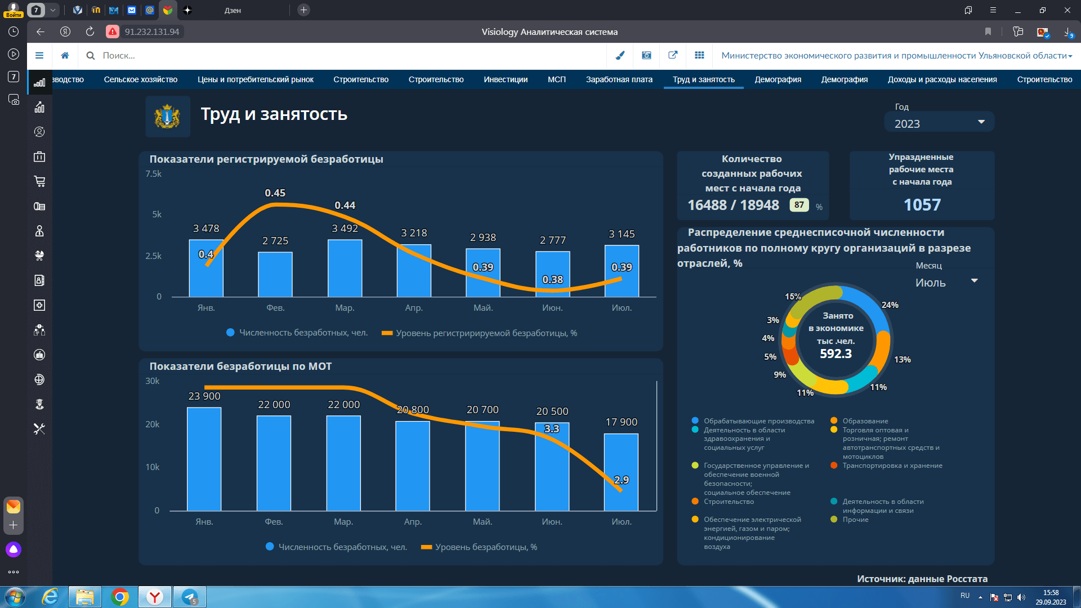Screen dimensions: 1081x608
Task: Switch to Доходы и расходы населения tab
Action: click(x=942, y=79)
